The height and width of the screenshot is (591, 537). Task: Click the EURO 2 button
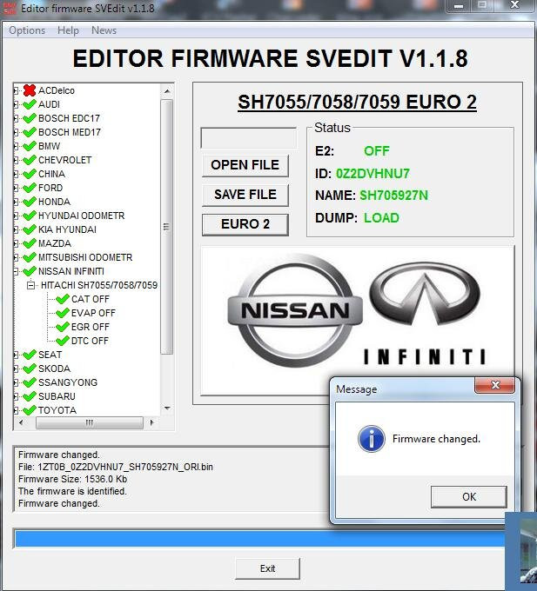(245, 224)
